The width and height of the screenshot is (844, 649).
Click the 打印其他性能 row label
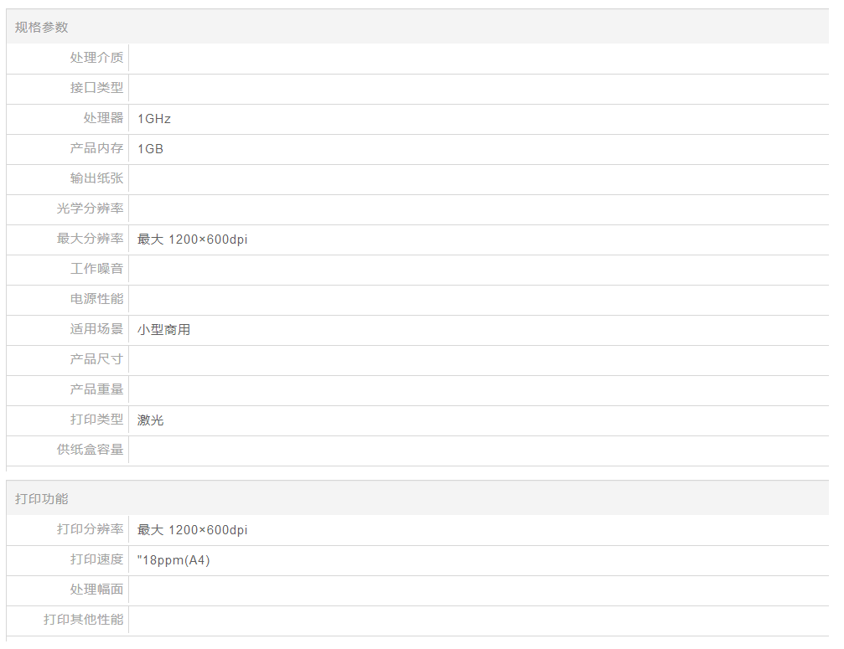pos(83,620)
